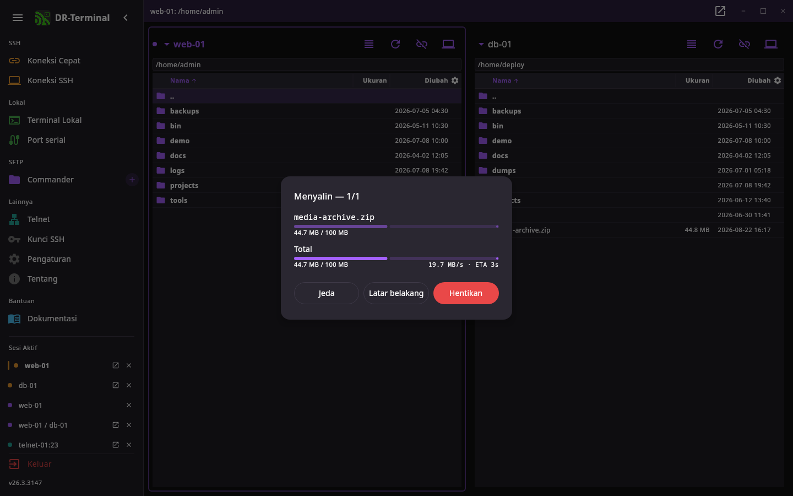
Task: Click the Total progress bar
Action: [x=397, y=258]
